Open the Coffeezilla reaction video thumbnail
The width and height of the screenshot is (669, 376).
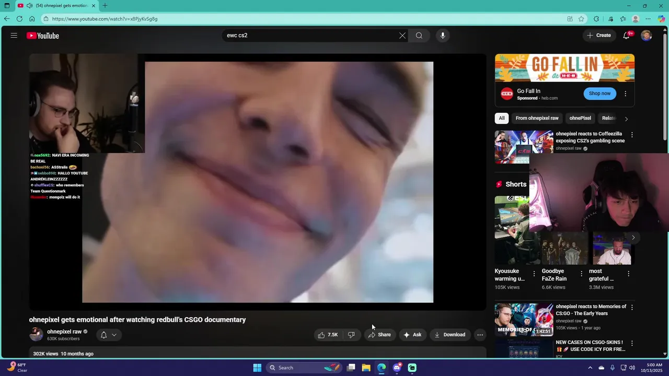[524, 147]
